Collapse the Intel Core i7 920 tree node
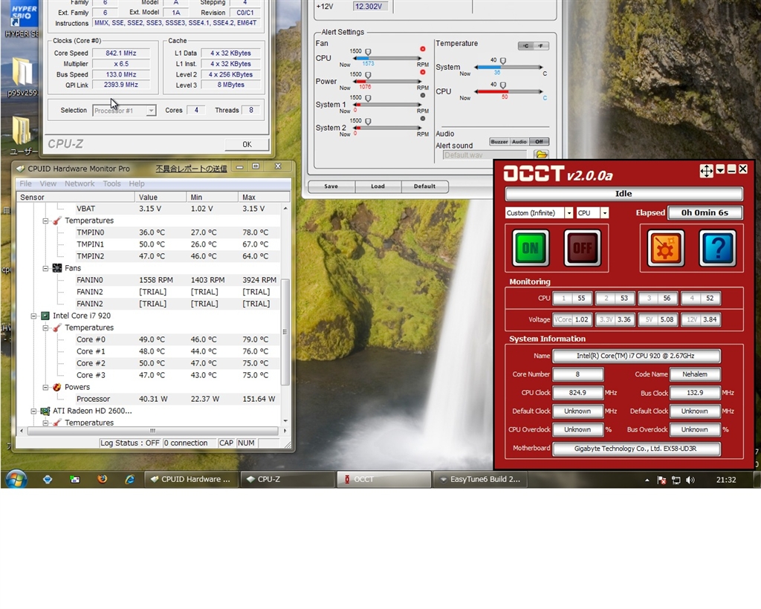 pyautogui.click(x=33, y=316)
